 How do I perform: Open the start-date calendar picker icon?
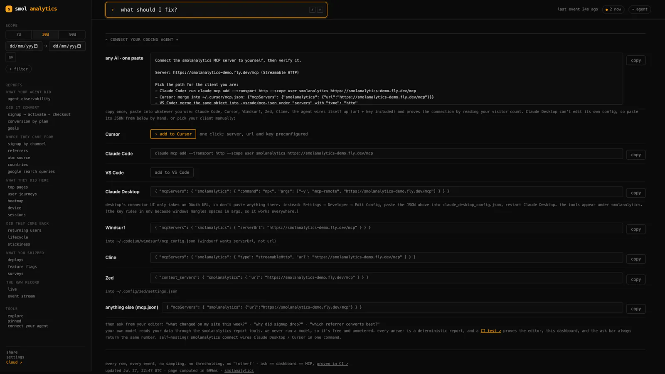point(36,46)
